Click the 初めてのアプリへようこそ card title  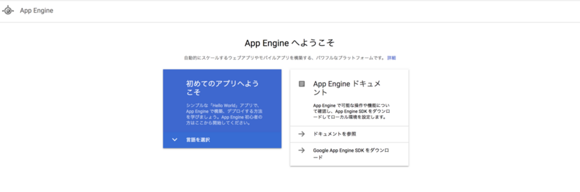222,88
